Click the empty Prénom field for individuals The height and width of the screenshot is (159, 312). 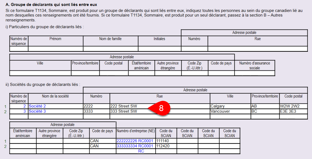point(56,49)
